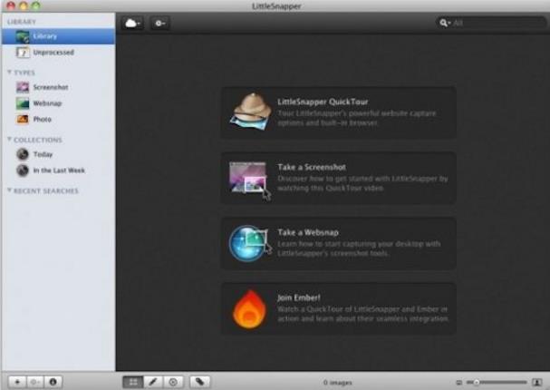Viewport: 550px width, 390px height.
Task: Click the Websnap type icon
Action: tap(23, 103)
